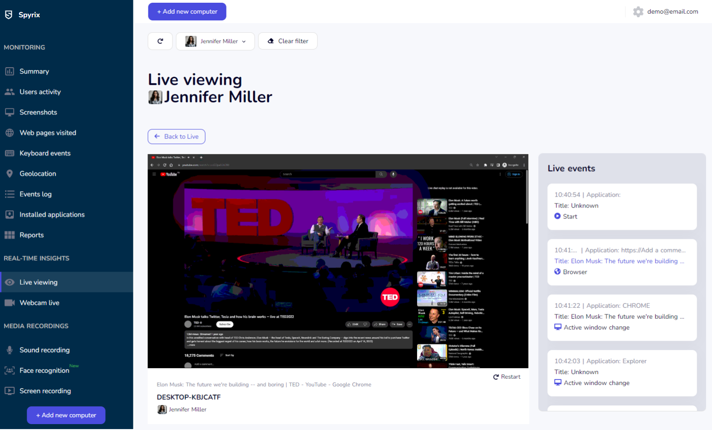Click the Installed applications icon
712x430 pixels.
[x=10, y=214]
